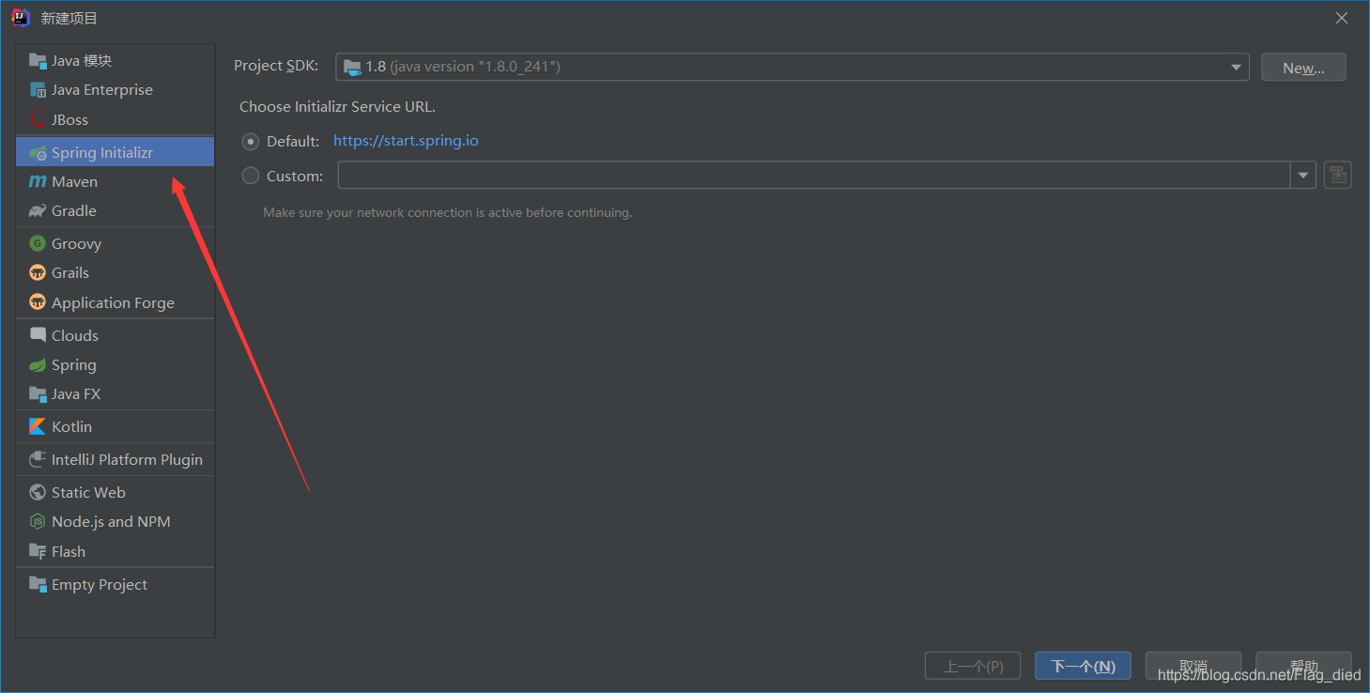Close the 新建项目 dialog window
The width and height of the screenshot is (1370, 693).
1343,18
